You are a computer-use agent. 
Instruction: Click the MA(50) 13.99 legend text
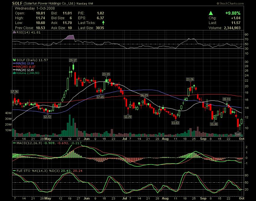click(x=25, y=63)
